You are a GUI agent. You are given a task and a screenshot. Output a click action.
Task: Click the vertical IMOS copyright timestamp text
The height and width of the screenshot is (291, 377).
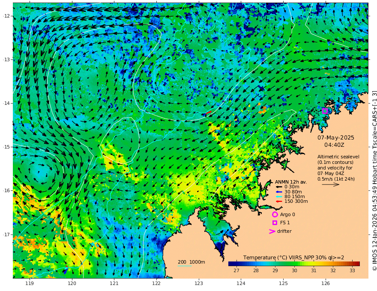[374, 181]
